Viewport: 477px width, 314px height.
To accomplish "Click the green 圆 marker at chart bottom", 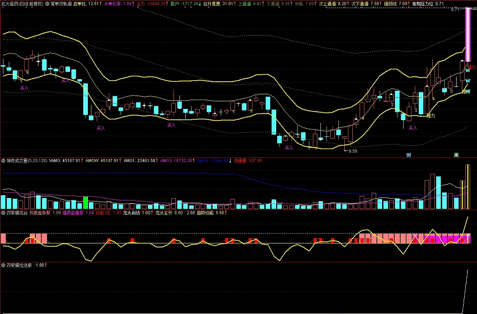I will [456, 155].
